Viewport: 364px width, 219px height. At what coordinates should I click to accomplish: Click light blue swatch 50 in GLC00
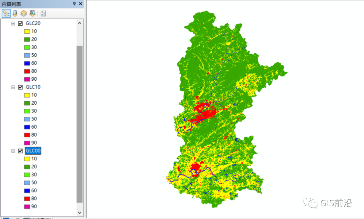(27, 183)
